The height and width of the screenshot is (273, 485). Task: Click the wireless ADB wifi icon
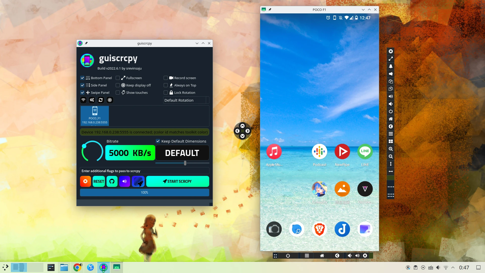[x=83, y=100]
